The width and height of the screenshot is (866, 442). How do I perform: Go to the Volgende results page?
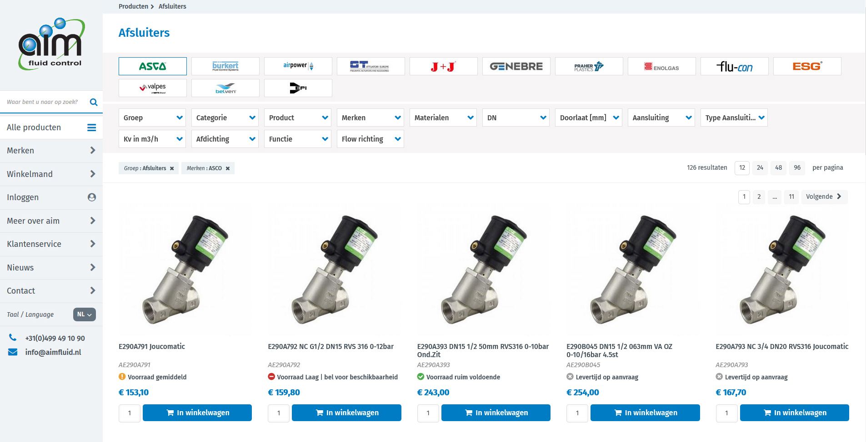click(x=824, y=196)
